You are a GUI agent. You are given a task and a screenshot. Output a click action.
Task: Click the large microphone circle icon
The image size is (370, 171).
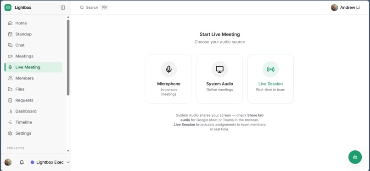coord(169,69)
